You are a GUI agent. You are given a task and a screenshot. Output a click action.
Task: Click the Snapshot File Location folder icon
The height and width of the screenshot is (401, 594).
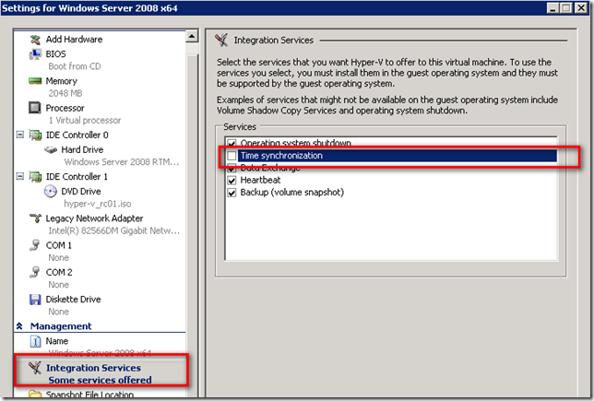(x=35, y=395)
